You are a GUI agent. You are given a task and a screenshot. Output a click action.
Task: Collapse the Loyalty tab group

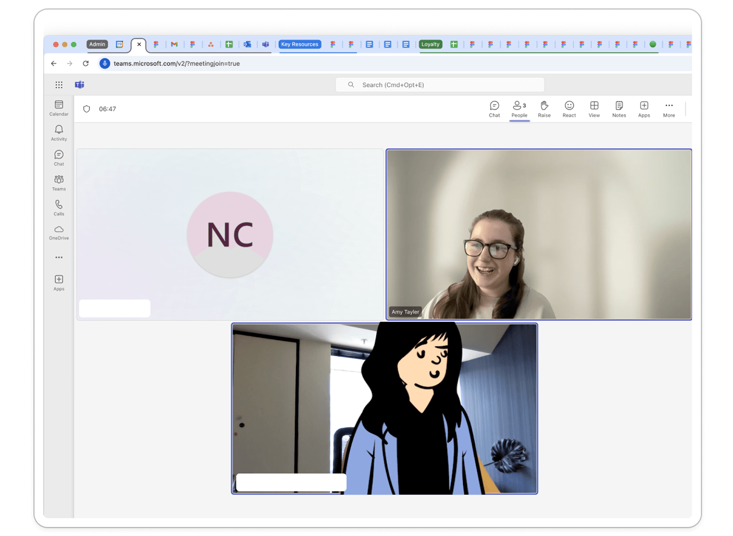point(430,44)
